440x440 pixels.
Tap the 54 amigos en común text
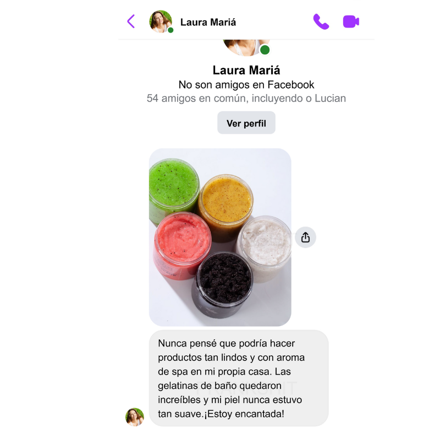coord(246,98)
